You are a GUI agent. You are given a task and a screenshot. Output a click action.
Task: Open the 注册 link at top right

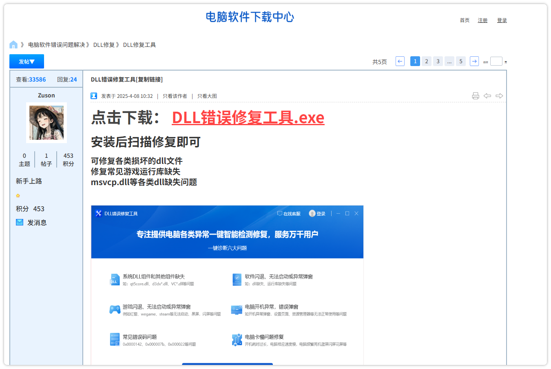click(x=482, y=20)
